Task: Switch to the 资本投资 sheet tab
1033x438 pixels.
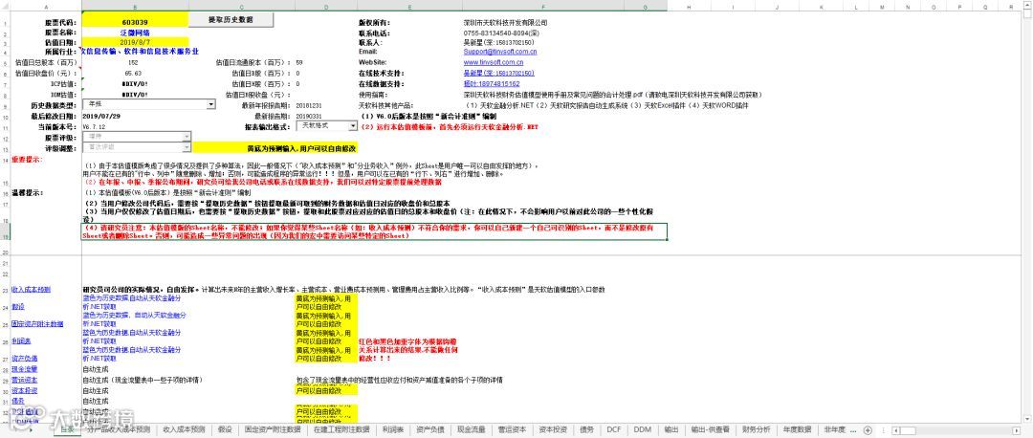Action: [553, 429]
